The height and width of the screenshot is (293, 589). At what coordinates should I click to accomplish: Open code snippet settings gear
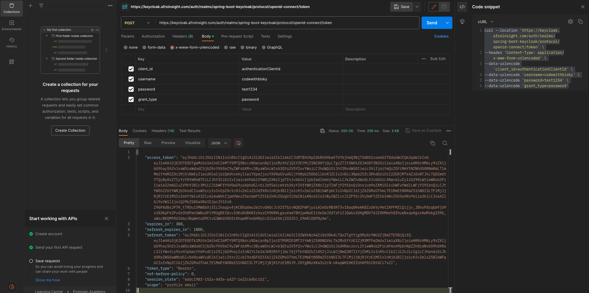(x=571, y=22)
